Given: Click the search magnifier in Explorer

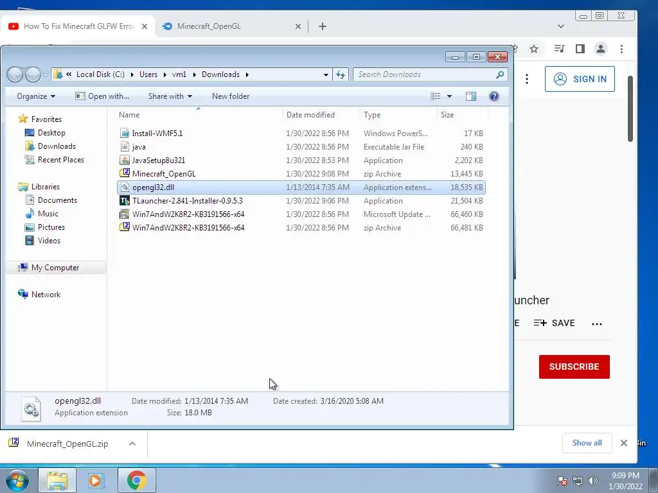Looking at the screenshot, I should point(500,74).
